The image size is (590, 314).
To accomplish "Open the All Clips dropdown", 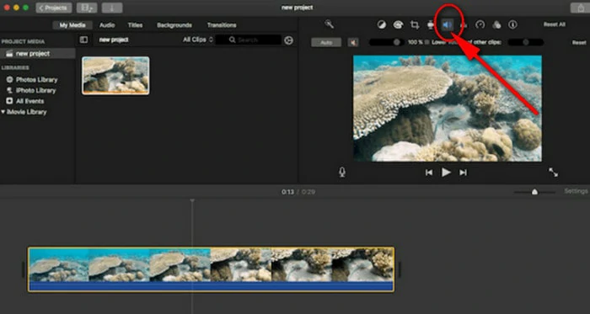I will pos(197,40).
